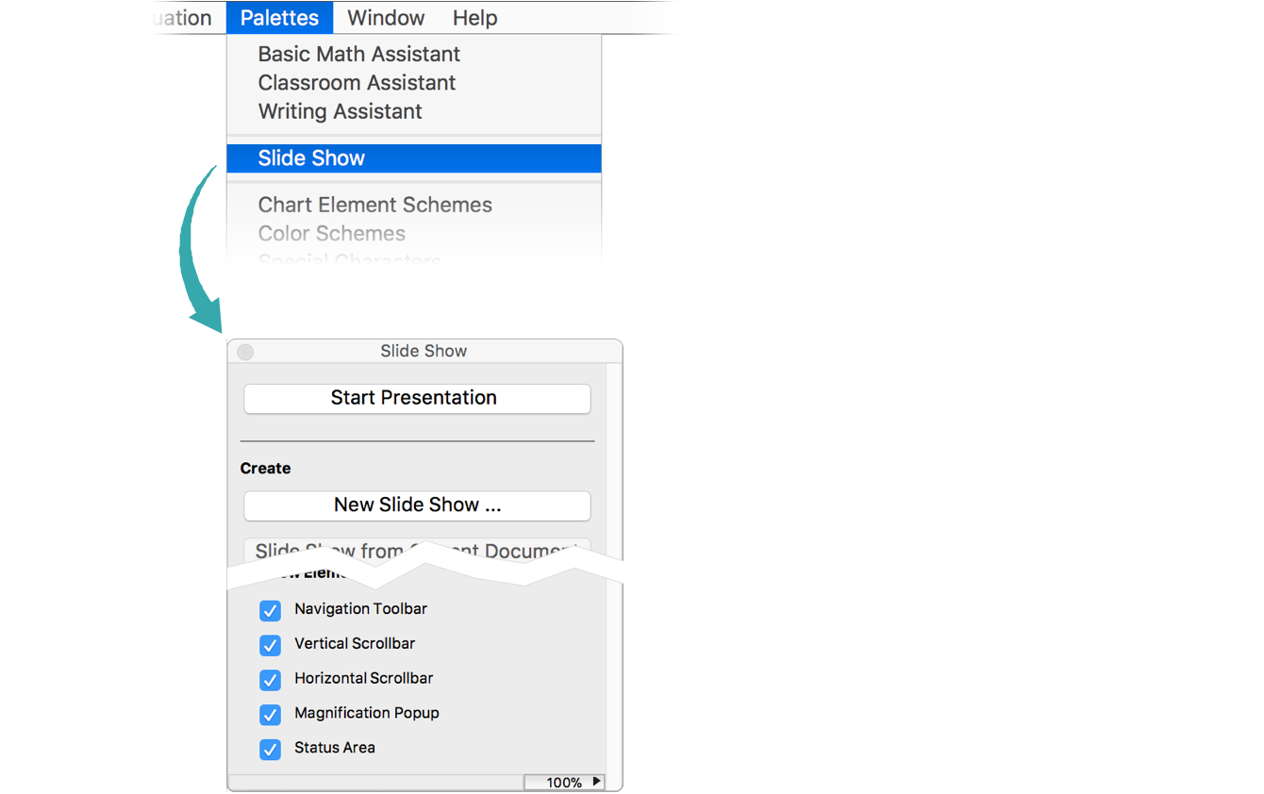Uncheck the Navigation Toolbar checkbox
The height and width of the screenshot is (794, 1264).
[271, 610]
